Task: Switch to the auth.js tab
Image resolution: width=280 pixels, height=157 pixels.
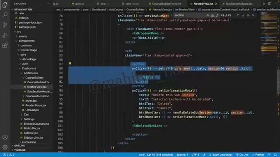Action: click(x=78, y=4)
